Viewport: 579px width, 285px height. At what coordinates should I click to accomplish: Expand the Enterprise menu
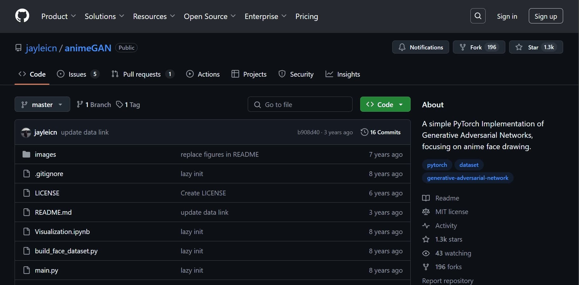pyautogui.click(x=266, y=16)
